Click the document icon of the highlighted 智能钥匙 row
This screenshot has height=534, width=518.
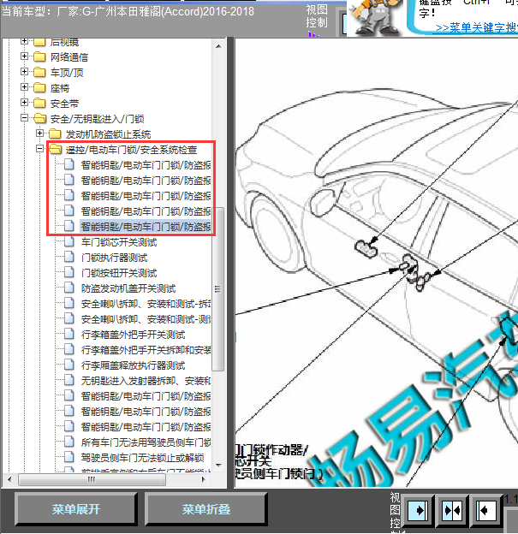click(x=69, y=226)
